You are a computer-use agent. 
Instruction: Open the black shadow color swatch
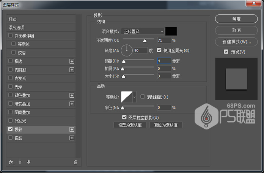pos(171,31)
